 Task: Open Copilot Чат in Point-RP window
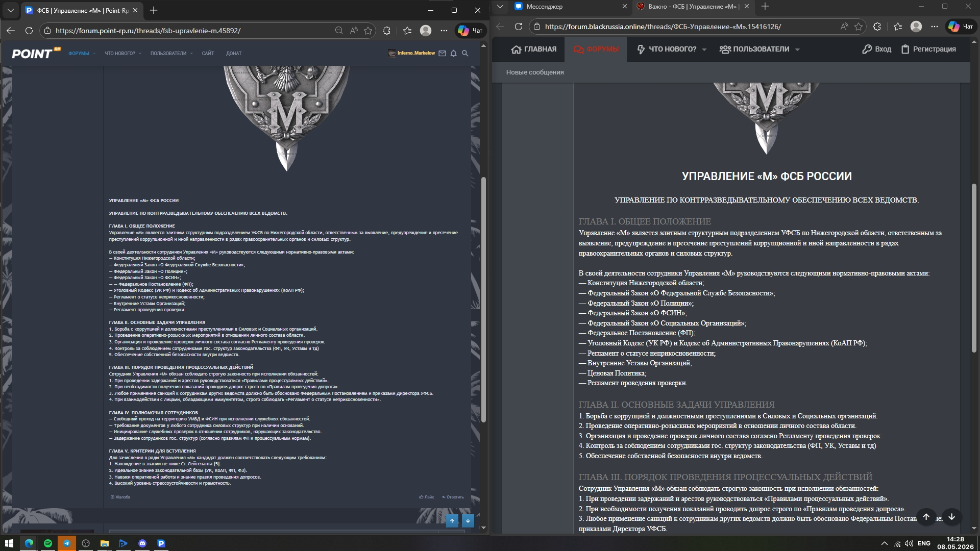pos(470,31)
